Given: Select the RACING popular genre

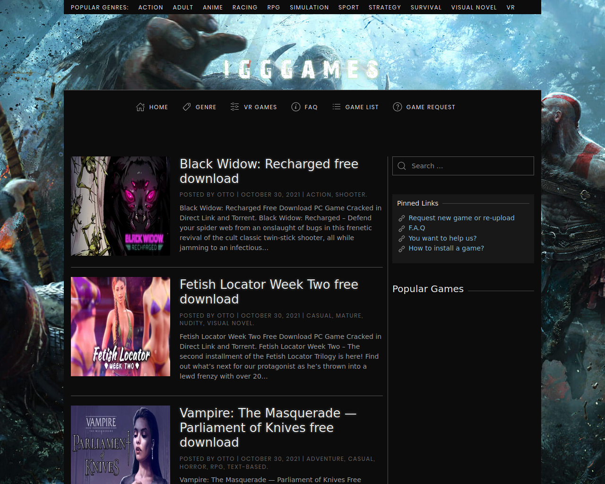Looking at the screenshot, I should click(x=245, y=8).
